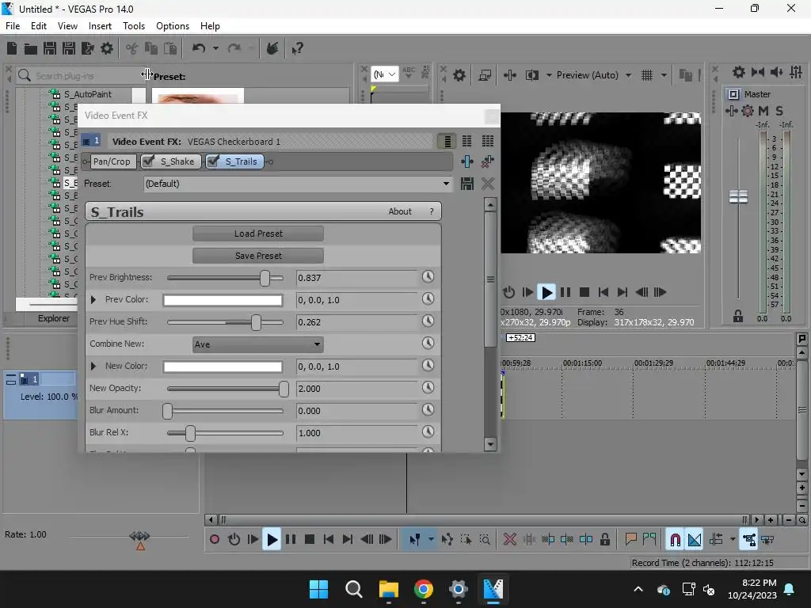Delete the FX preset X icon
The image size is (811, 608).
(487, 184)
